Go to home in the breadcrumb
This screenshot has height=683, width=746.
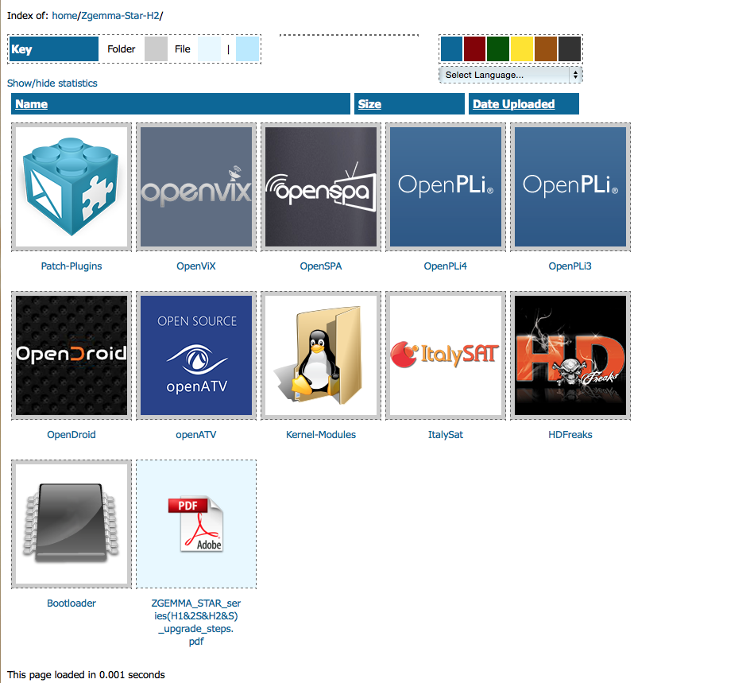click(64, 16)
